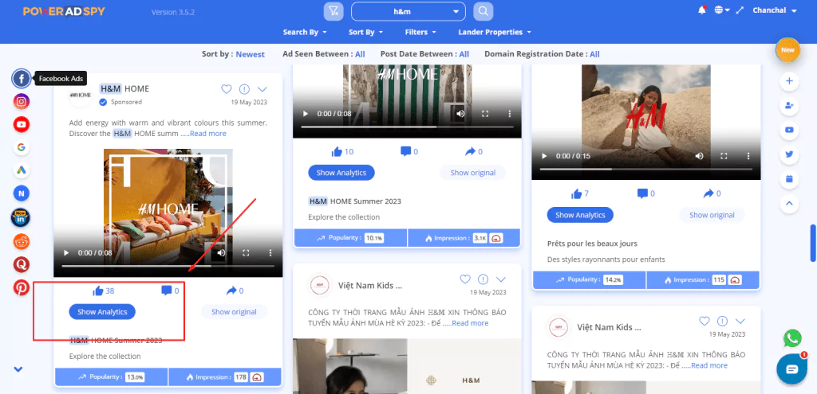This screenshot has height=394, width=817.
Task: Click the All value for Ad Seen Between
Action: pos(360,54)
